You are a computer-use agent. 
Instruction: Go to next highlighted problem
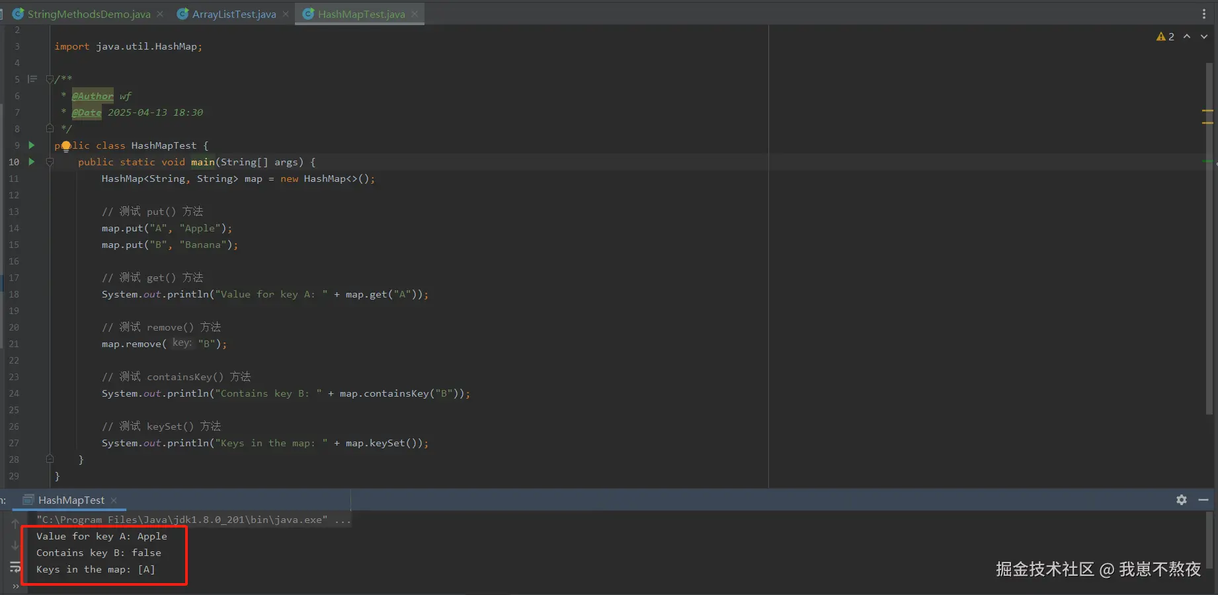[x=1204, y=37]
